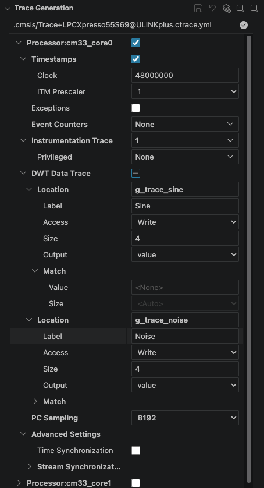
Task: Click the vertical scrollbar of the trace panel
Action: tap(248, 259)
